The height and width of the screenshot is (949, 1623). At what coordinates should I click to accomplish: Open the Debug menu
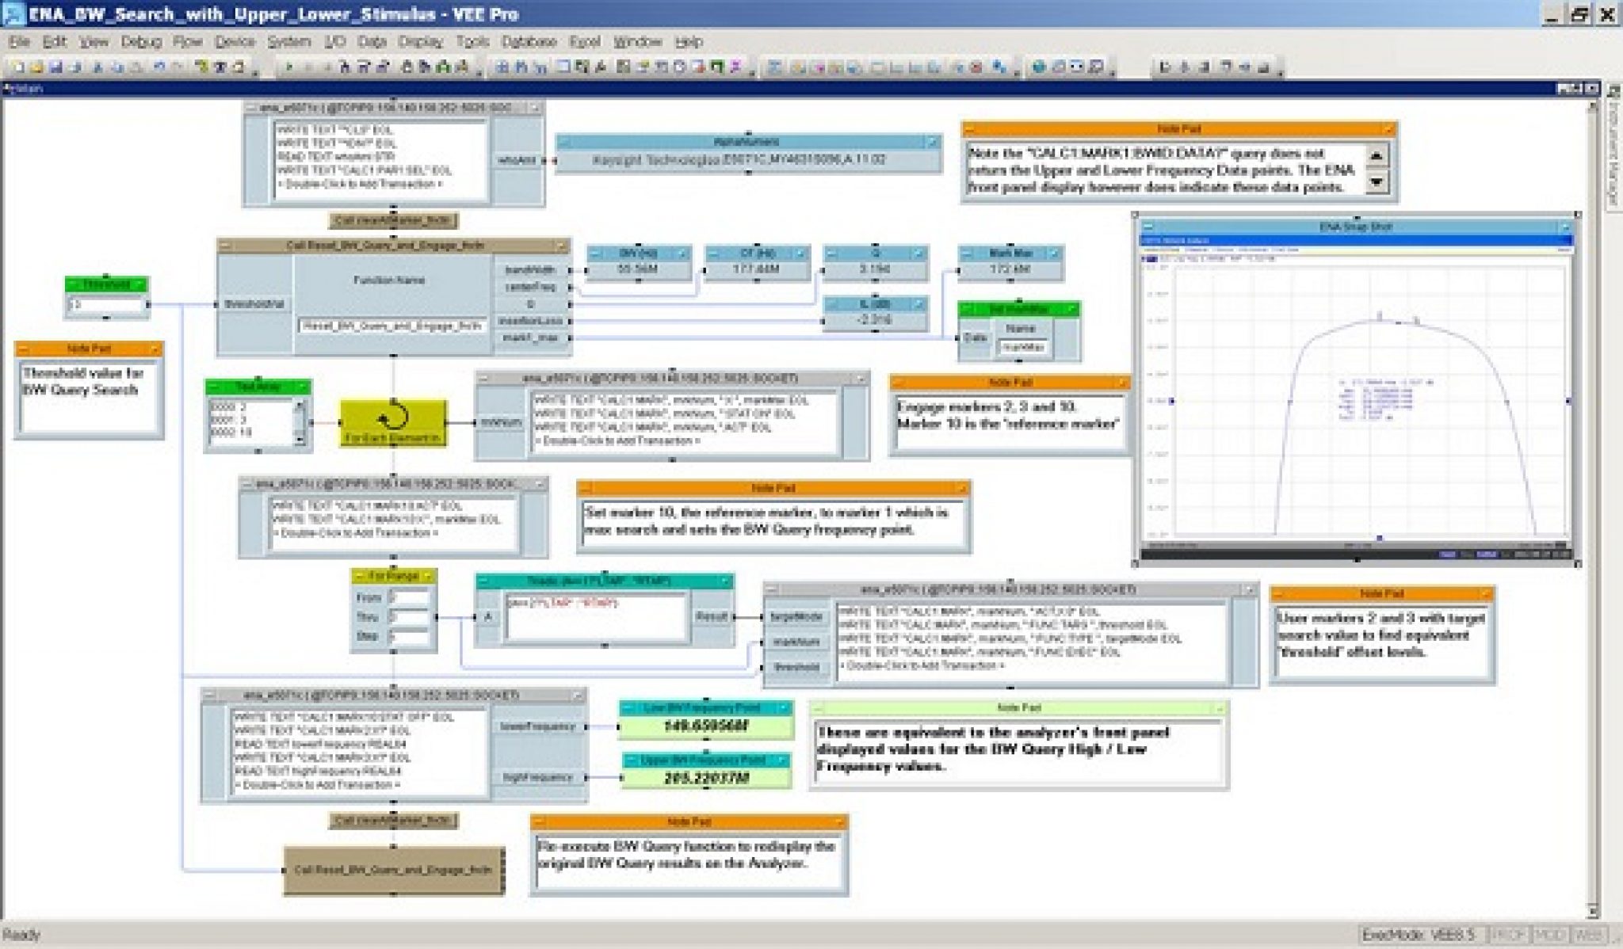coord(139,41)
